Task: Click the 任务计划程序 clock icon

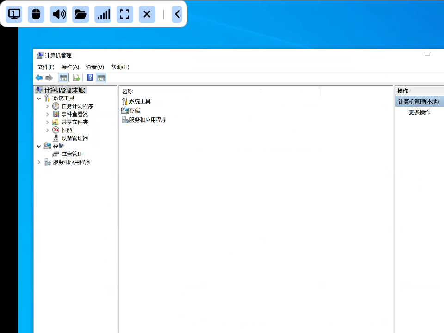Action: (56, 106)
